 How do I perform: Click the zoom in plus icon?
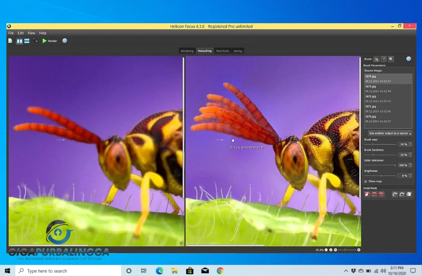coord(359,250)
